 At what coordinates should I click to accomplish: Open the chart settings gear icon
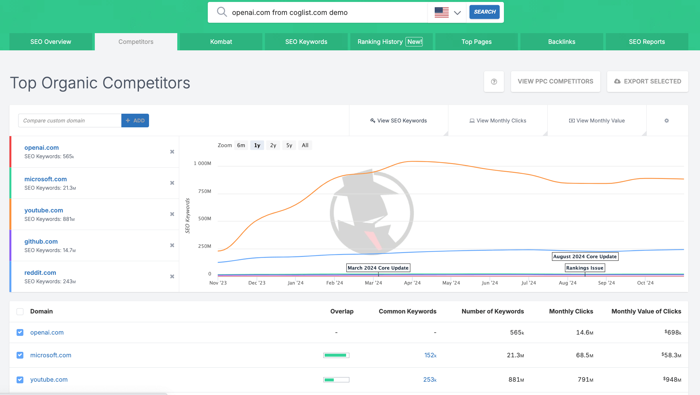[x=667, y=121]
